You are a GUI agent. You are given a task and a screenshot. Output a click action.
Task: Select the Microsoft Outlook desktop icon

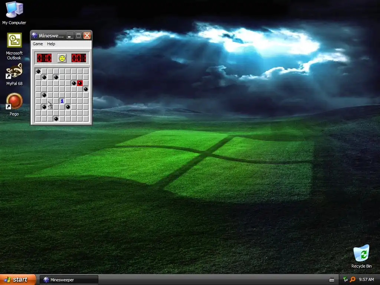[x=14, y=46]
